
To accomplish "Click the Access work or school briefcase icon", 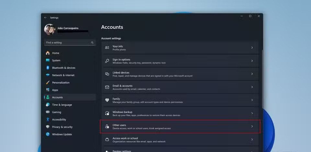I will 107,139.
